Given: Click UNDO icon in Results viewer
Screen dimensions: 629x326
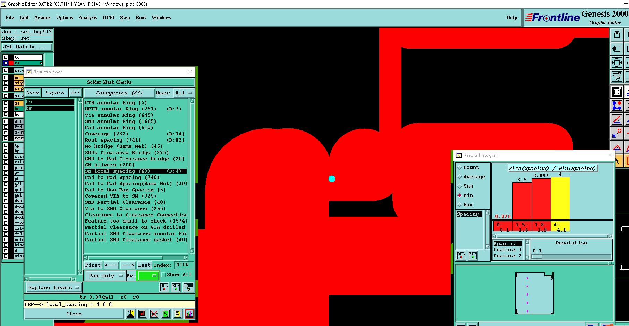Looking at the screenshot, I should tap(188, 287).
